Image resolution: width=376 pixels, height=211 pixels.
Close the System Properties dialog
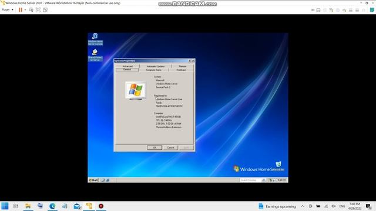point(193,61)
